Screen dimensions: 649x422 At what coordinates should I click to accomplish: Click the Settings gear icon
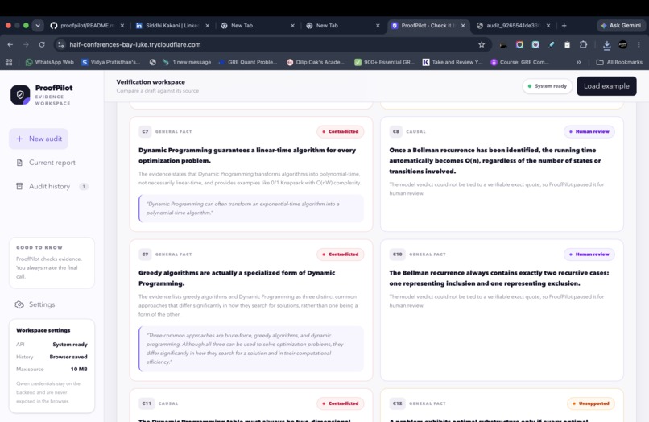tap(19, 304)
